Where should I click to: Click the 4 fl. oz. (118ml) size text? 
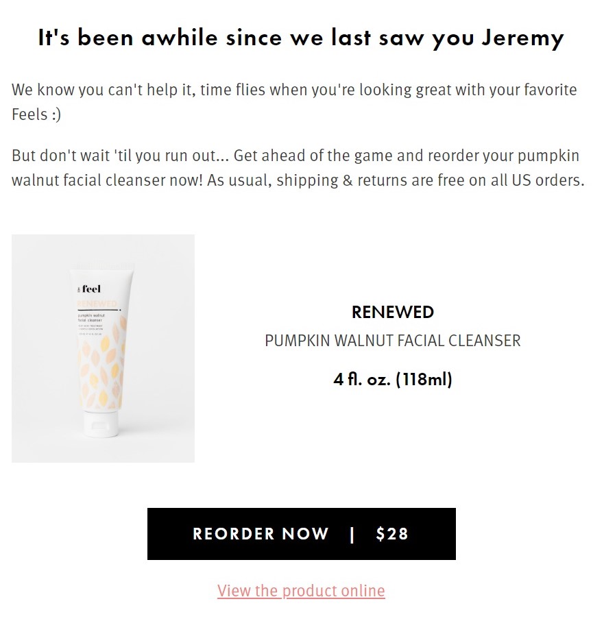tap(393, 379)
